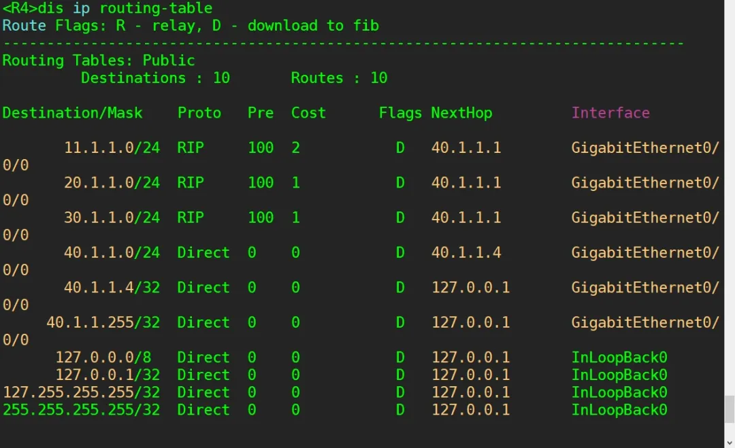Click the Destination/Mask column header
The width and height of the screenshot is (735, 448).
tap(72, 113)
